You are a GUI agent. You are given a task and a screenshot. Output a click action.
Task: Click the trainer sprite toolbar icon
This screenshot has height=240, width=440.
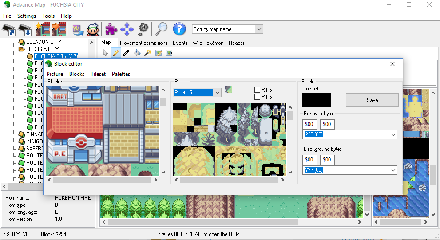pyautogui.click(x=93, y=29)
